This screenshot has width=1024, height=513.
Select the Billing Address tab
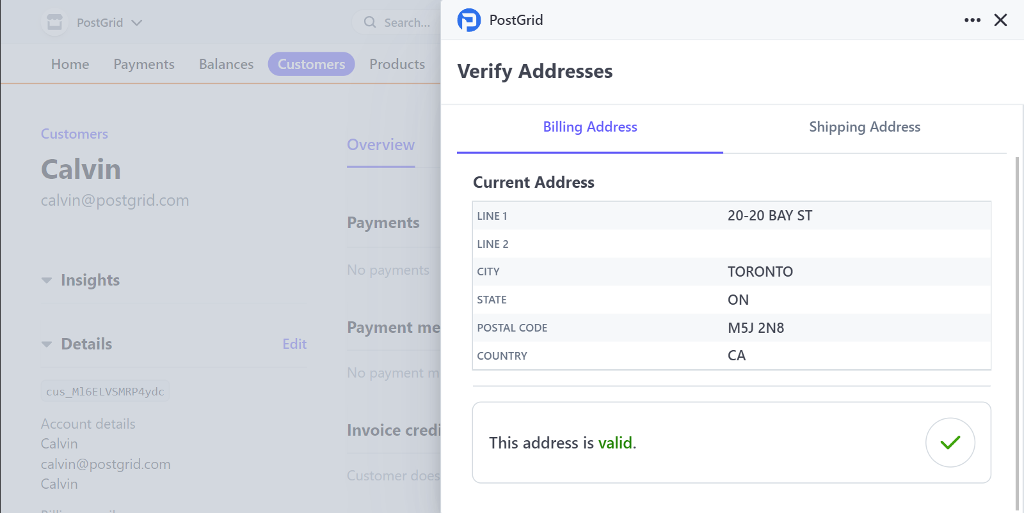[x=589, y=127]
